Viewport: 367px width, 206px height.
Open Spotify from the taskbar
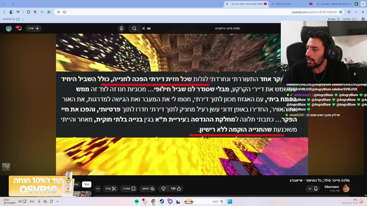tap(137, 201)
